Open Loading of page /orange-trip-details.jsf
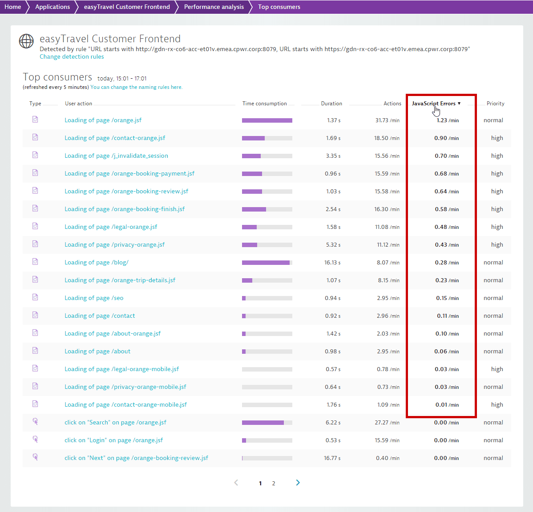Screen dimensions: 533x512 tap(120, 280)
